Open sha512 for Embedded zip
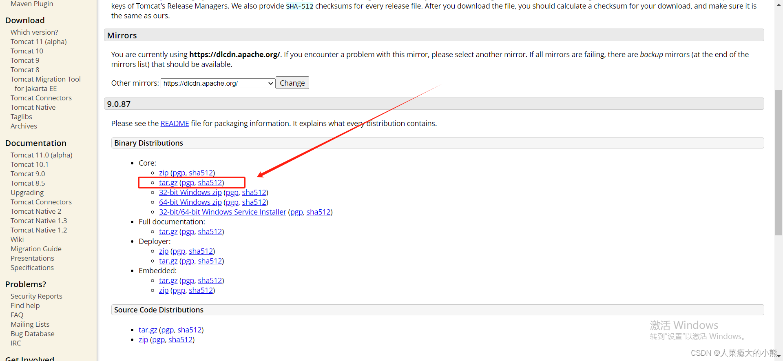This screenshot has height=361, width=783. (x=201, y=290)
